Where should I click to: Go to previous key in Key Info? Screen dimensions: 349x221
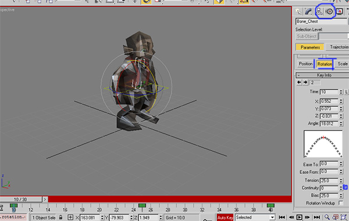tap(299, 83)
